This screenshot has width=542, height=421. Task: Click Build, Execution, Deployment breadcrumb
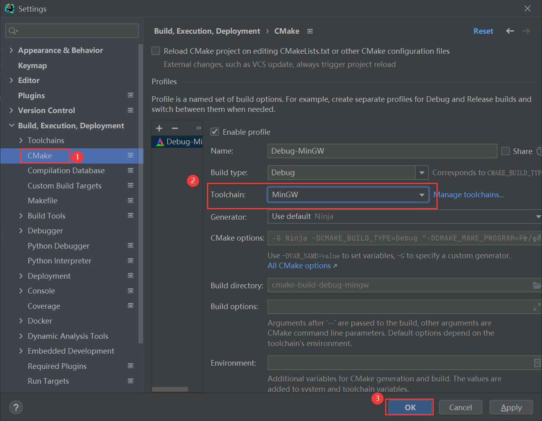207,31
